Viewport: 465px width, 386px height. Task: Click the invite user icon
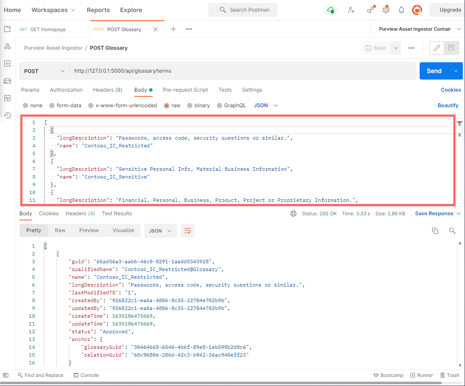351,10
